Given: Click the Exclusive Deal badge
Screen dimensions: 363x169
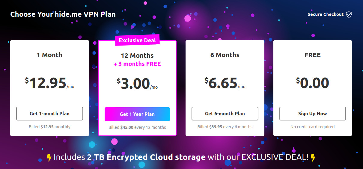Looking at the screenshot, I should [137, 40].
